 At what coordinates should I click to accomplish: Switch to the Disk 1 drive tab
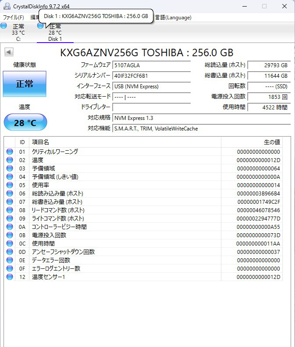[55, 33]
